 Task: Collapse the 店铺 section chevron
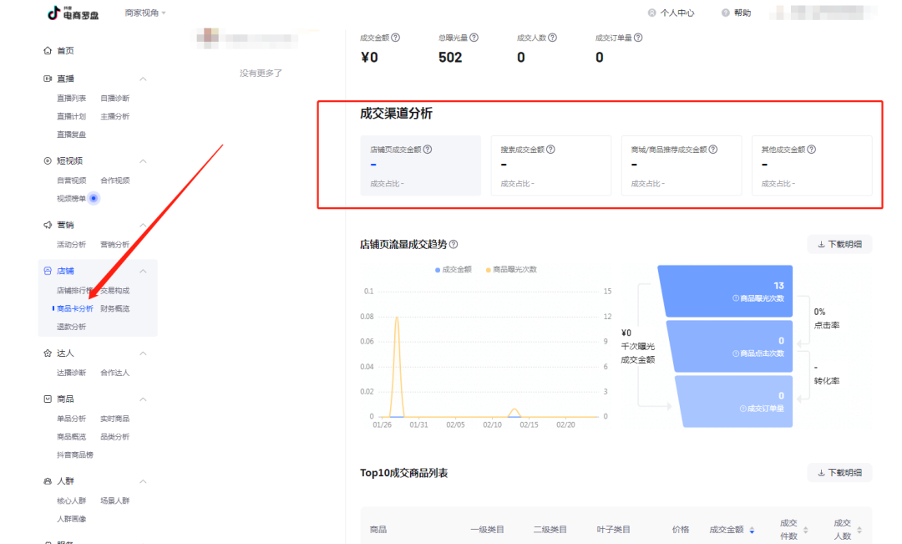(x=144, y=271)
